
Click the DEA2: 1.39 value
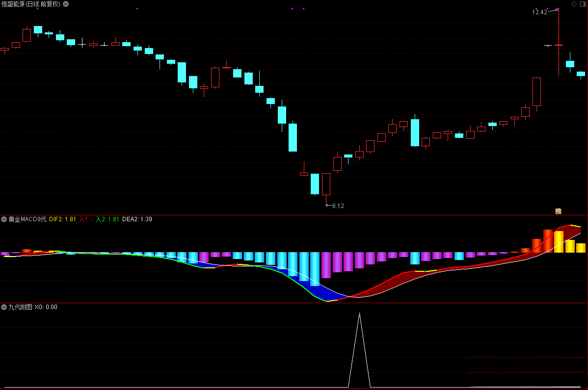point(137,219)
